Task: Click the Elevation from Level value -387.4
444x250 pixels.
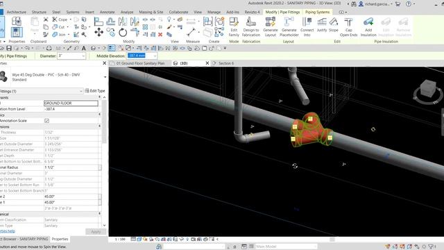Action: click(x=71, y=109)
